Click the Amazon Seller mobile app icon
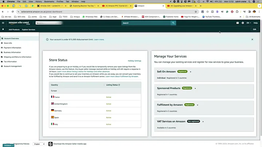Viewport: 262px width, 147px height. (50, 144)
